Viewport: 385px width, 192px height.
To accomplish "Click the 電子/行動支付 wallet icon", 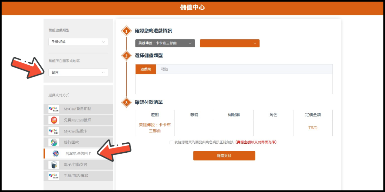I will tap(54, 164).
